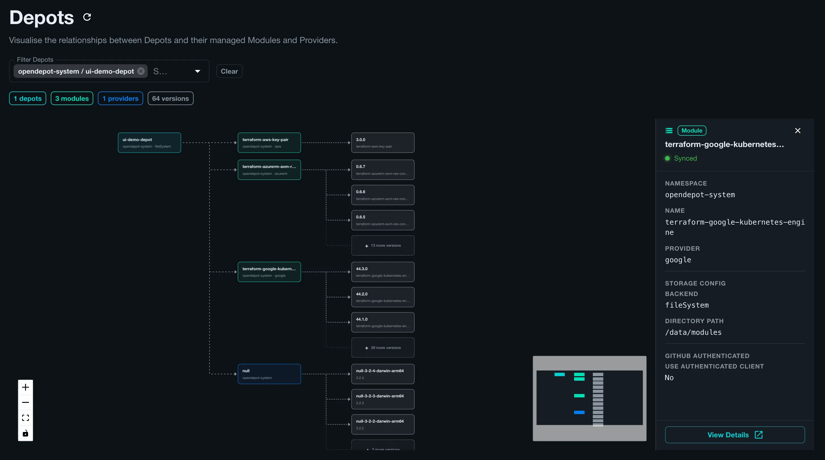Open version 3.0.0 of terraform-aws-key-pair
The height and width of the screenshot is (460, 825).
(383, 143)
